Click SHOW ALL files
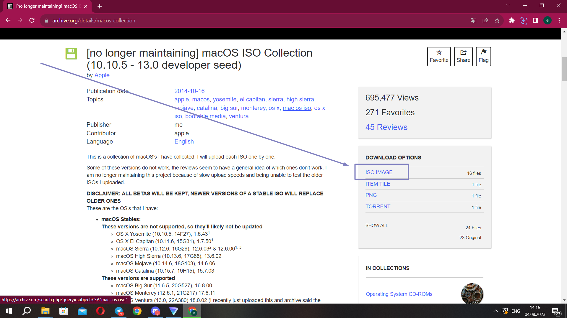 click(377, 225)
